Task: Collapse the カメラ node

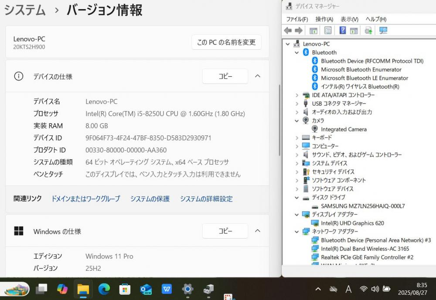Action: click(296, 121)
